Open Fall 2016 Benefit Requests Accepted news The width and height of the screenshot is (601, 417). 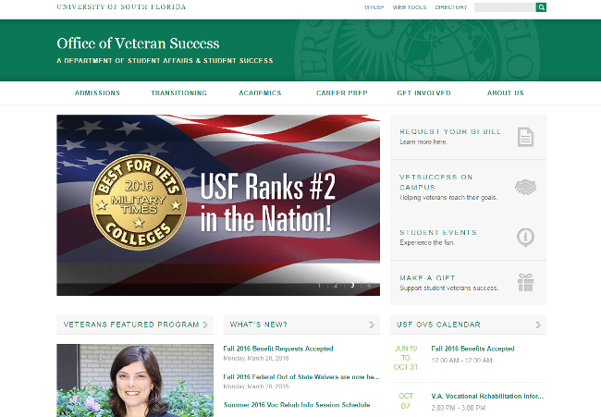click(278, 349)
